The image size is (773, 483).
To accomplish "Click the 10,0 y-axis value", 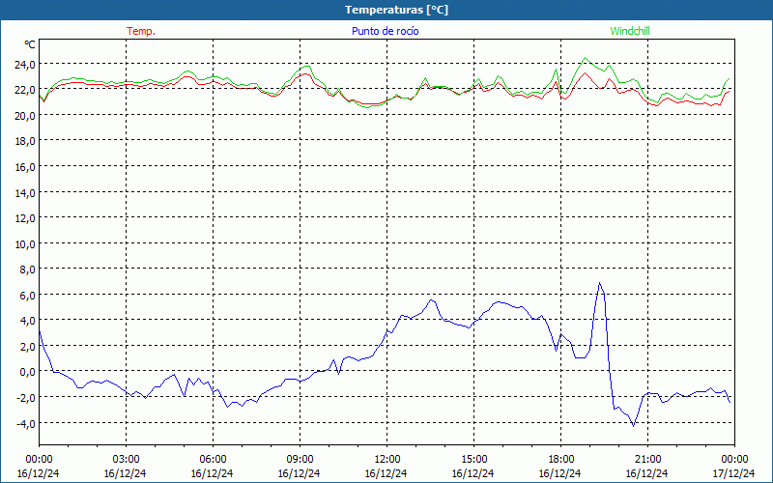I will tap(25, 244).
